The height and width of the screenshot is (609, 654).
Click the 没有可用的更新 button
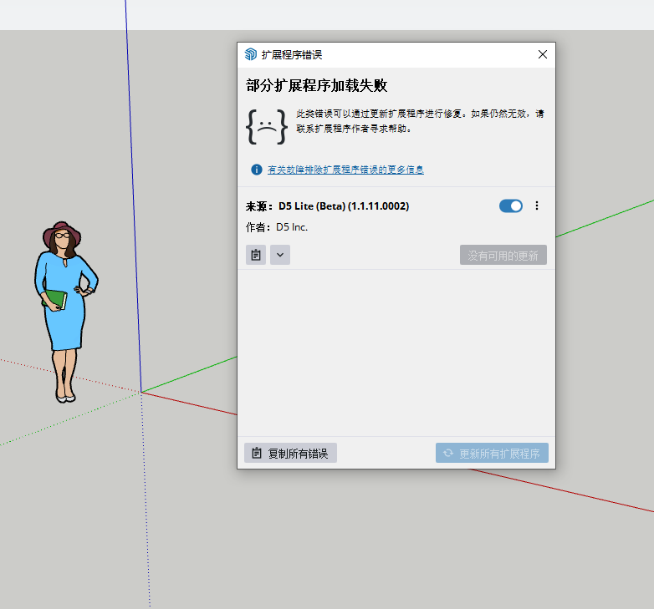tap(503, 255)
